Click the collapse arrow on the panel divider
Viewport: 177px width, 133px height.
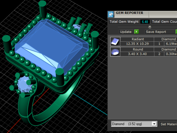pos(150,27)
